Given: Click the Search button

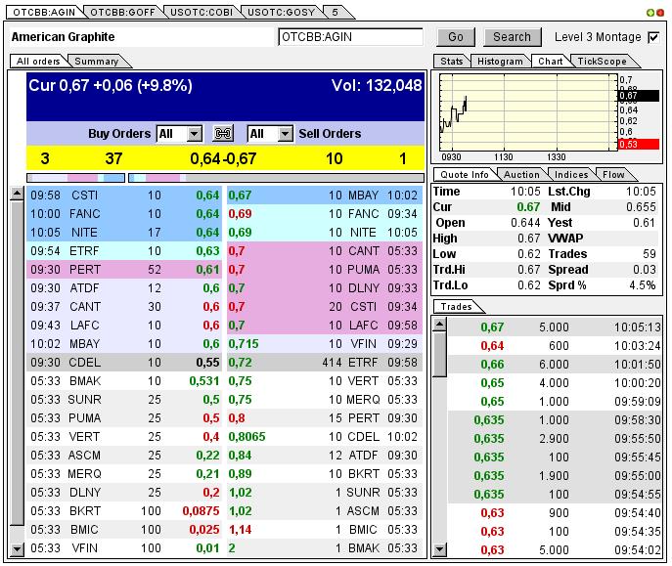Looking at the screenshot, I should pos(512,37).
